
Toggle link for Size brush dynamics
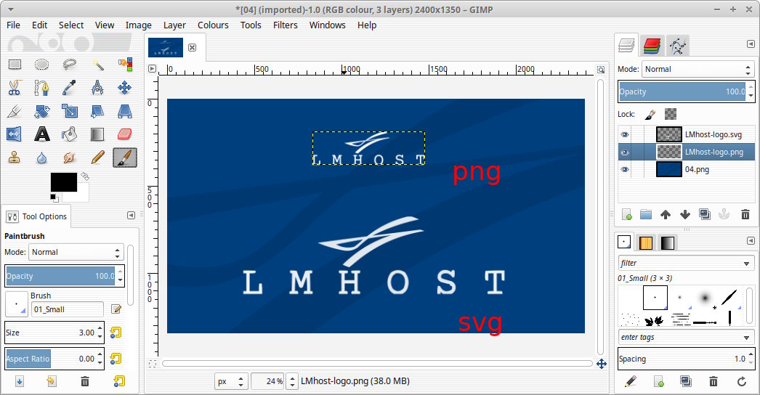point(116,333)
